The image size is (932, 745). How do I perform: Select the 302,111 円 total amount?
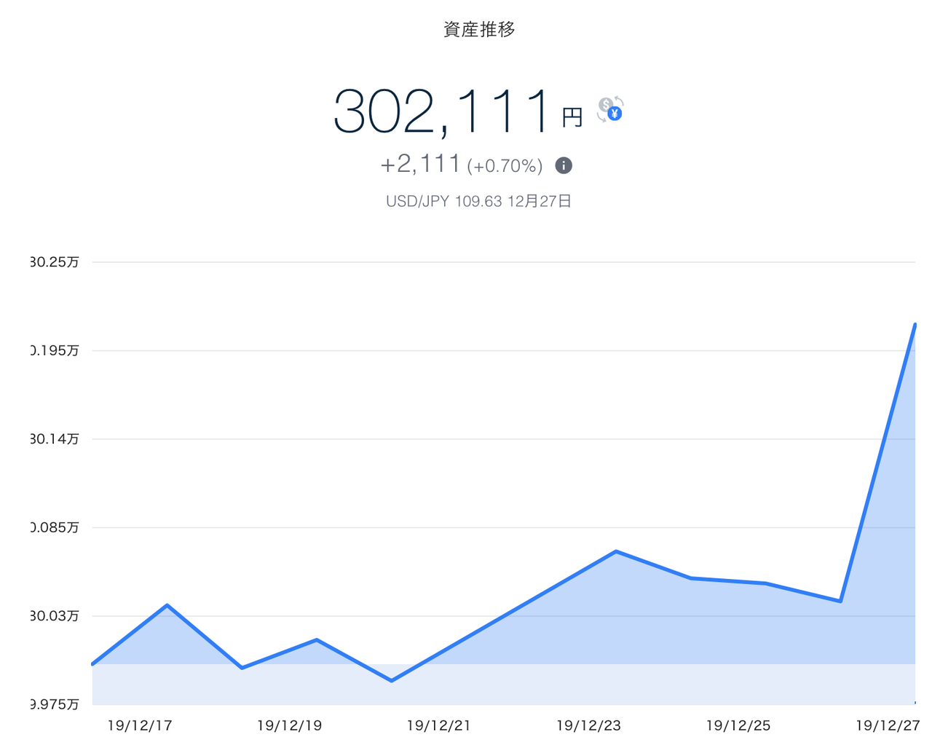click(x=459, y=111)
